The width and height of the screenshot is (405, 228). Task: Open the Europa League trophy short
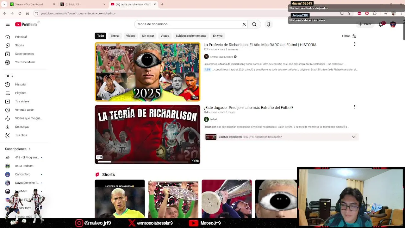(x=227, y=199)
